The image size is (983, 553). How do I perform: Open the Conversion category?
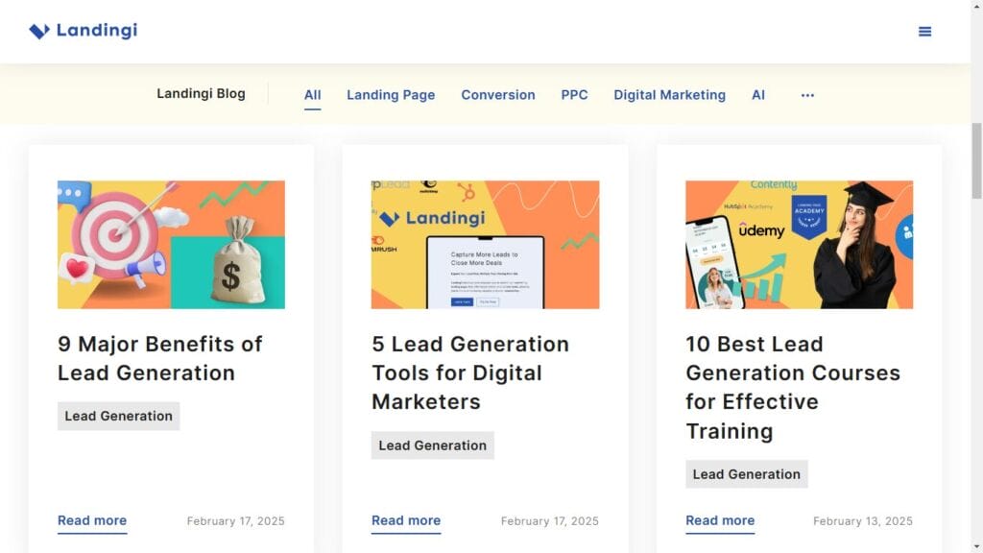point(498,95)
